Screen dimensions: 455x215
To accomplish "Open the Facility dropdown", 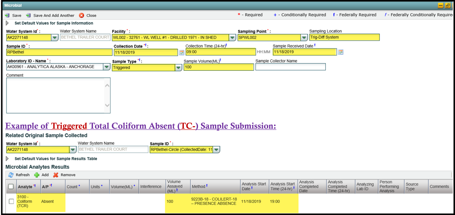I will (x=232, y=37).
